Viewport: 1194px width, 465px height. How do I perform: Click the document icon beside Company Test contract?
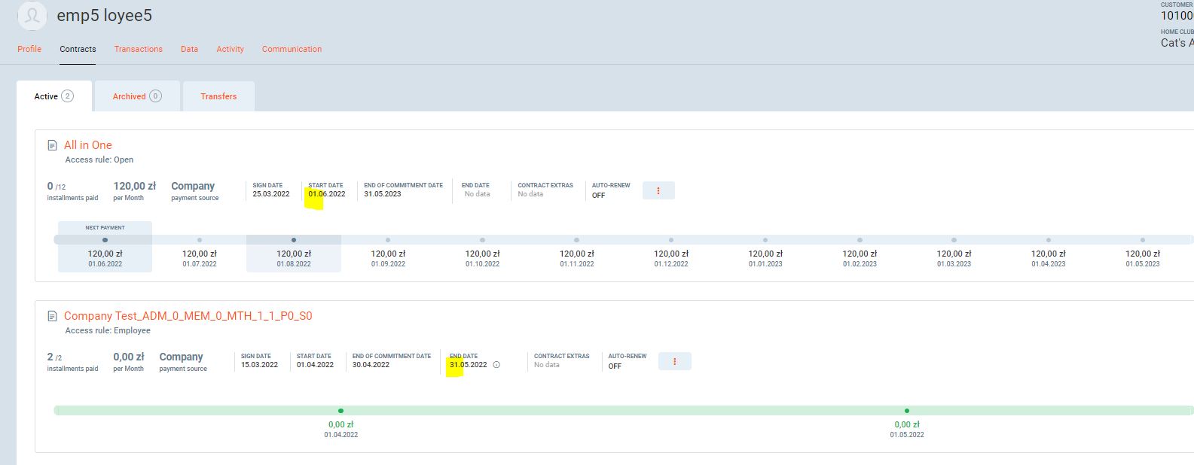coord(52,316)
